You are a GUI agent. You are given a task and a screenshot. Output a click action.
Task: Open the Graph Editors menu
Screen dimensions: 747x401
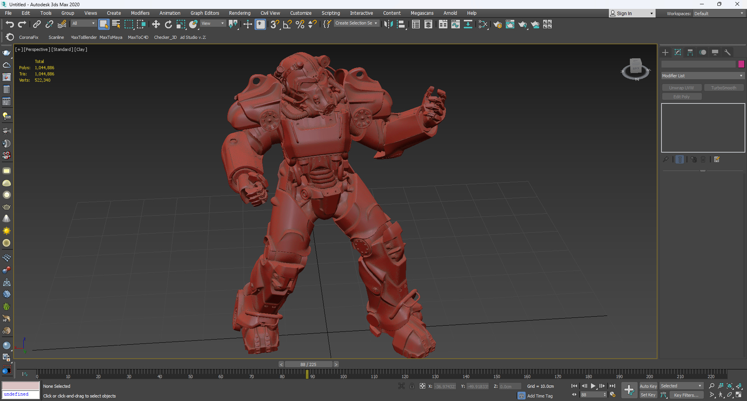(205, 13)
